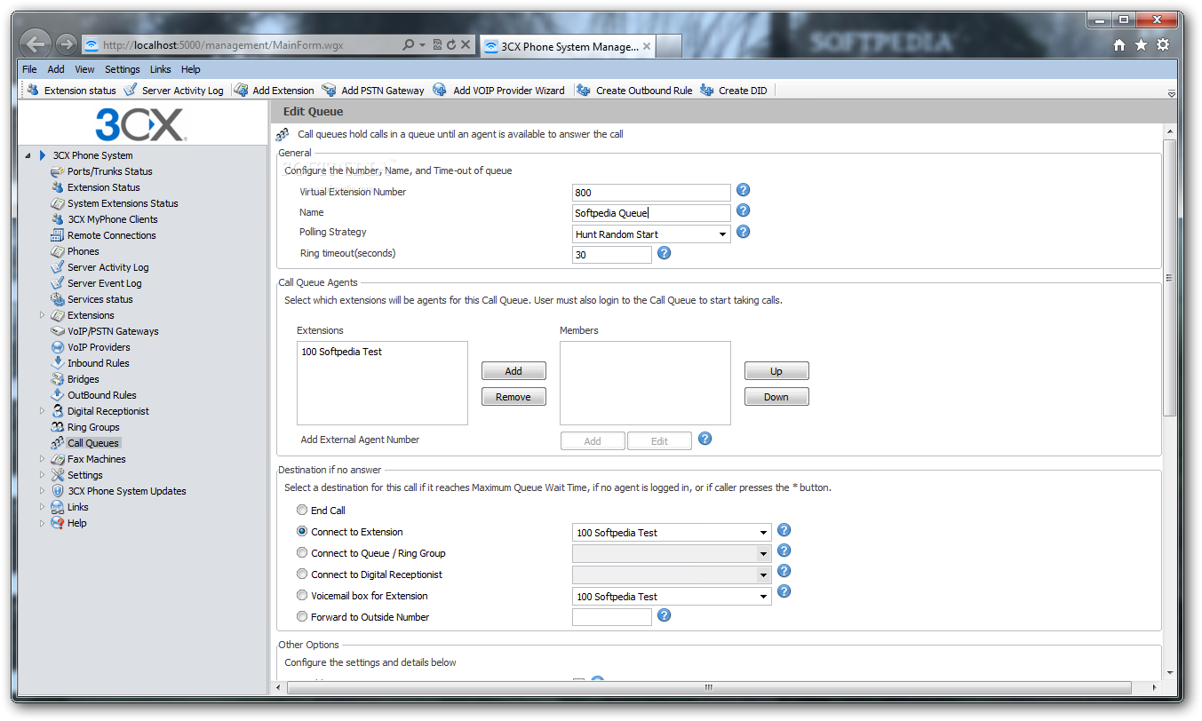The width and height of the screenshot is (1202, 721).
Task: Open the Server Activity Log toolbar icon
Action: pos(131,90)
